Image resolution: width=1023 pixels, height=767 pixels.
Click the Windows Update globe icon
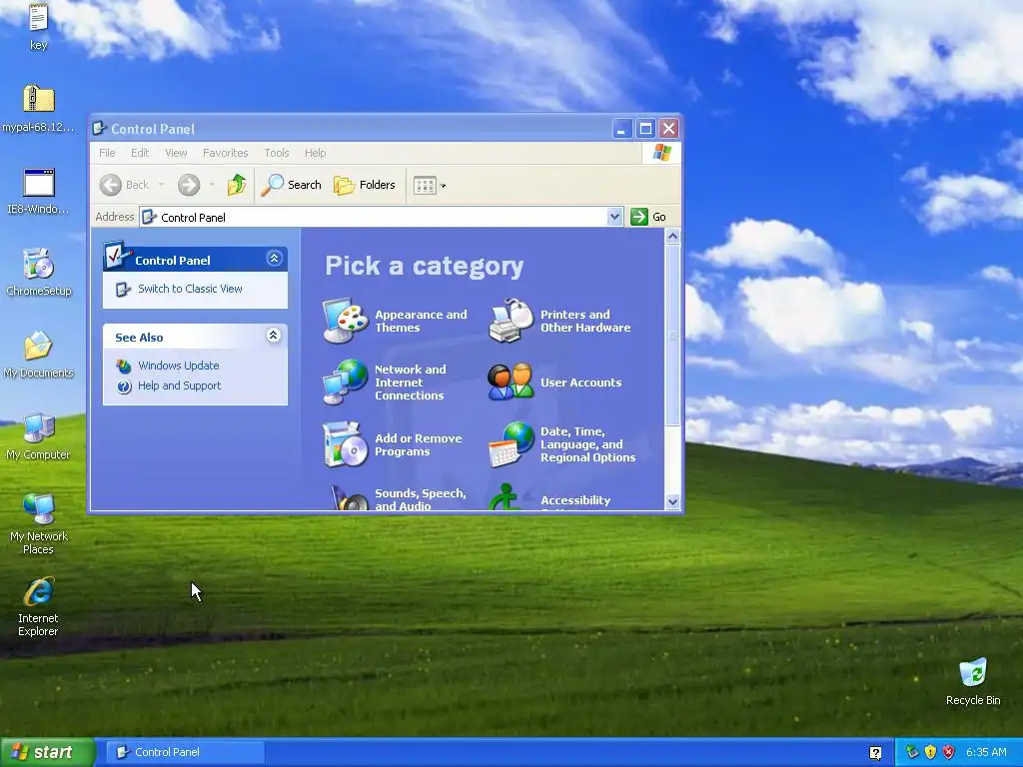tap(123, 366)
